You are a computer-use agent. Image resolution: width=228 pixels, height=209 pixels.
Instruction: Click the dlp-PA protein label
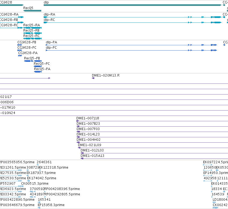(x=51, y=42)
